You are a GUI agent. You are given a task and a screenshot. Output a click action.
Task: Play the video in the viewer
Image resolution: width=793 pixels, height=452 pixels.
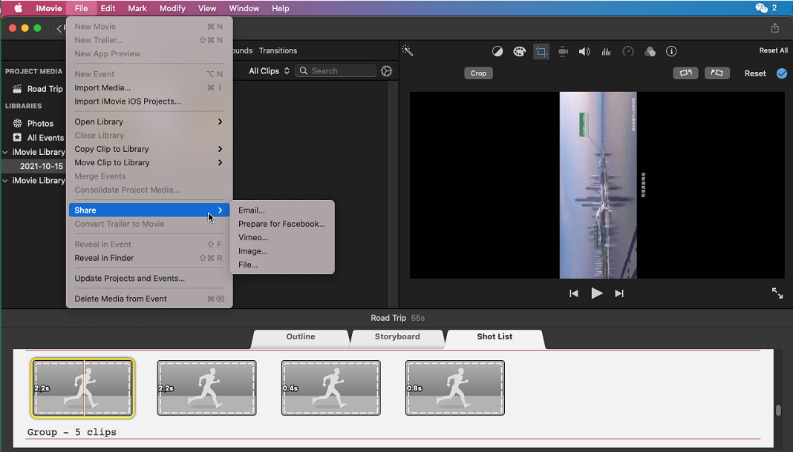pyautogui.click(x=597, y=293)
